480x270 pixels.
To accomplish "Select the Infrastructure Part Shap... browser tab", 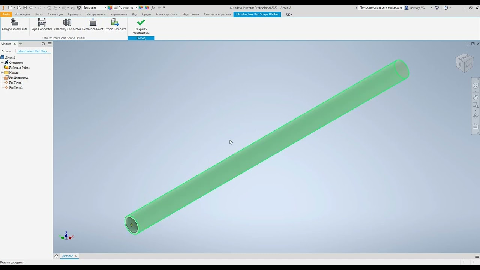I will pyautogui.click(x=33, y=51).
